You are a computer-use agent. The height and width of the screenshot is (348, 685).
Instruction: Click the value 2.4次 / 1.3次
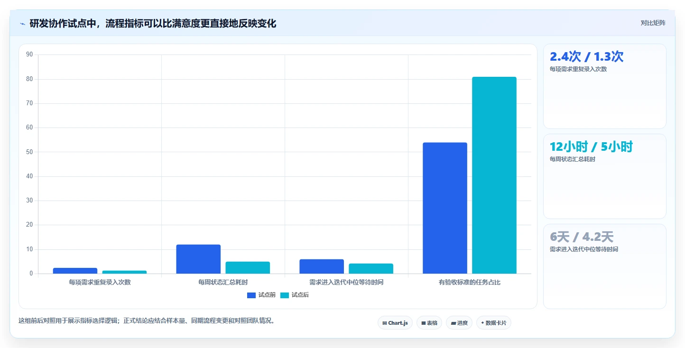coord(586,57)
